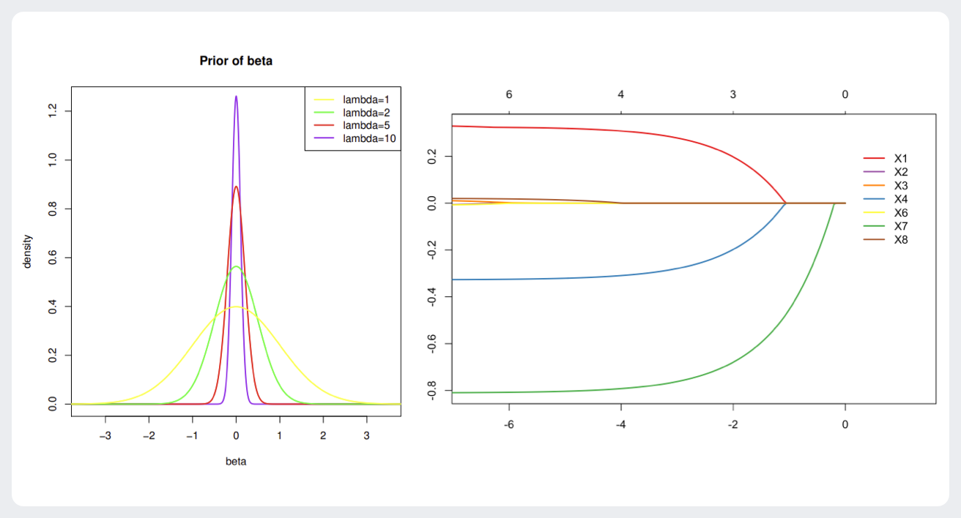Select the X8 legend label text
This screenshot has height=518, width=961.
[900, 239]
